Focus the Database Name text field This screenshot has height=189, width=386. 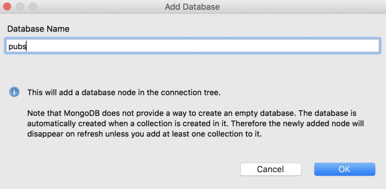point(193,46)
